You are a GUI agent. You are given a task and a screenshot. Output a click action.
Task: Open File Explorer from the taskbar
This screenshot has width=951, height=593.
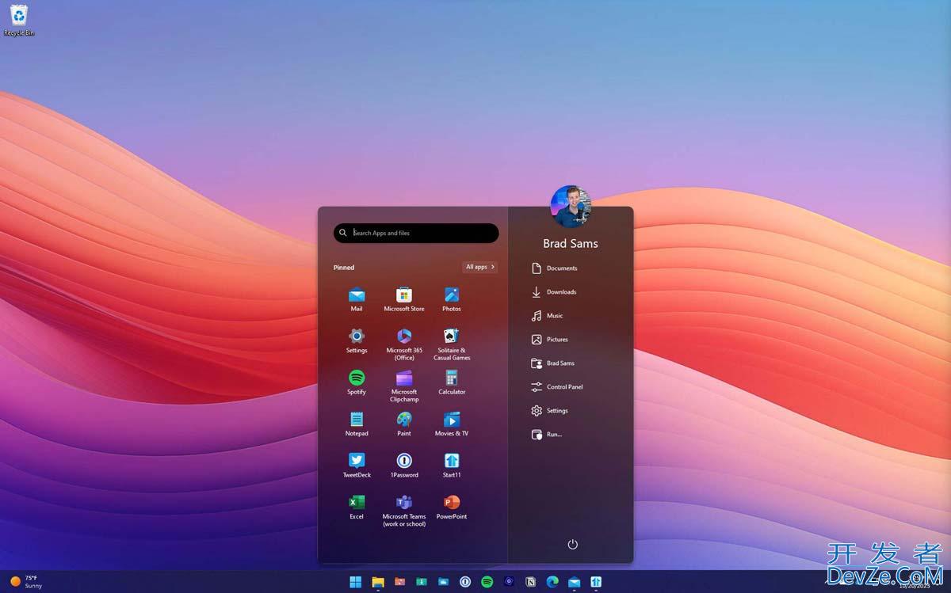coord(378,582)
